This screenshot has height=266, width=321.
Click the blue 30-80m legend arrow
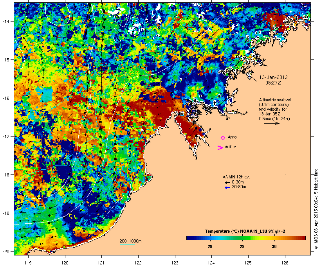coord(227,187)
